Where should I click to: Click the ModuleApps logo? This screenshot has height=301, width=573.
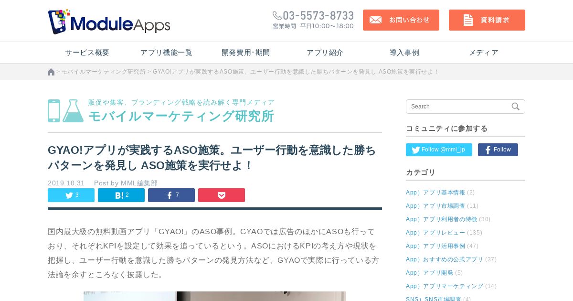point(109,21)
